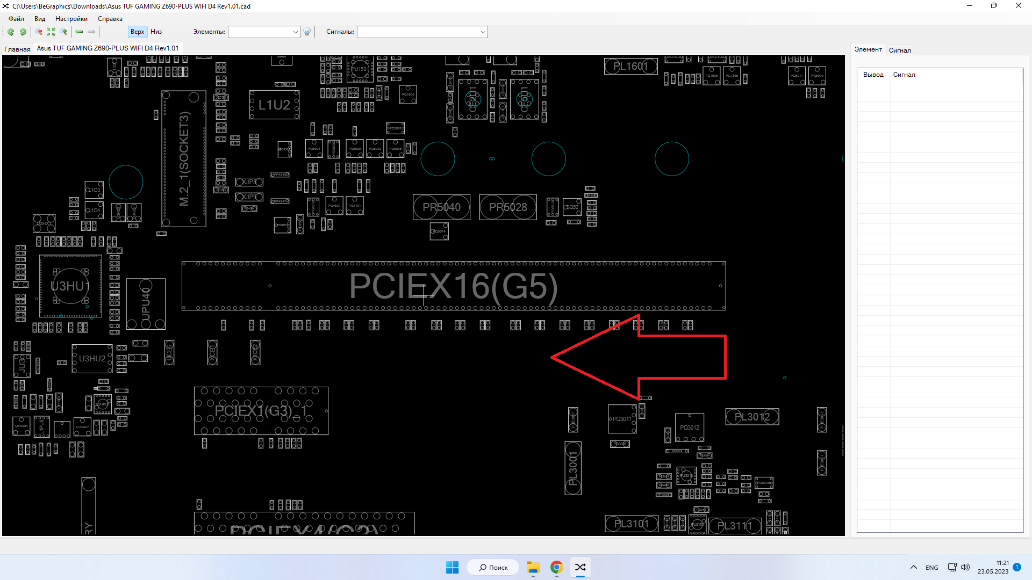Show hidden tray icons chevron

(x=914, y=568)
